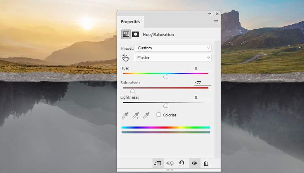Open the Master color range dropdown
The image size is (304, 173).
(x=173, y=58)
